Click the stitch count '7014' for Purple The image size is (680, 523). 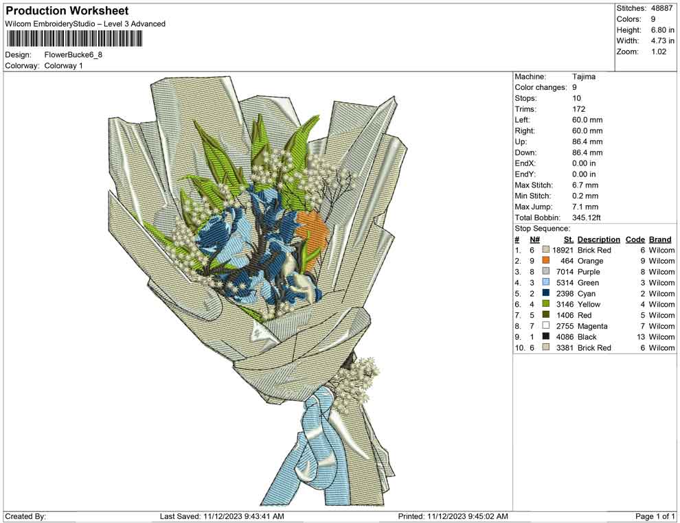tap(565, 272)
